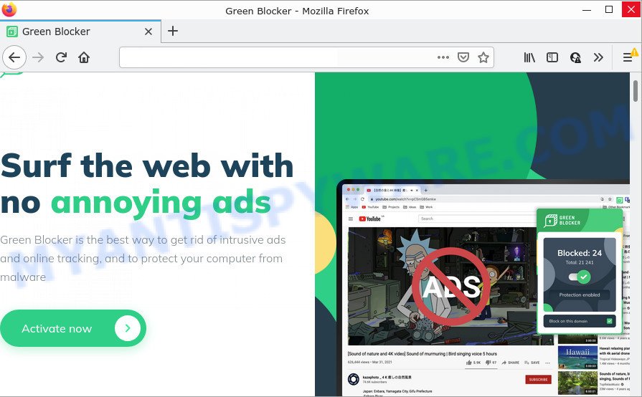Show the sidebar panel

pos(552,57)
